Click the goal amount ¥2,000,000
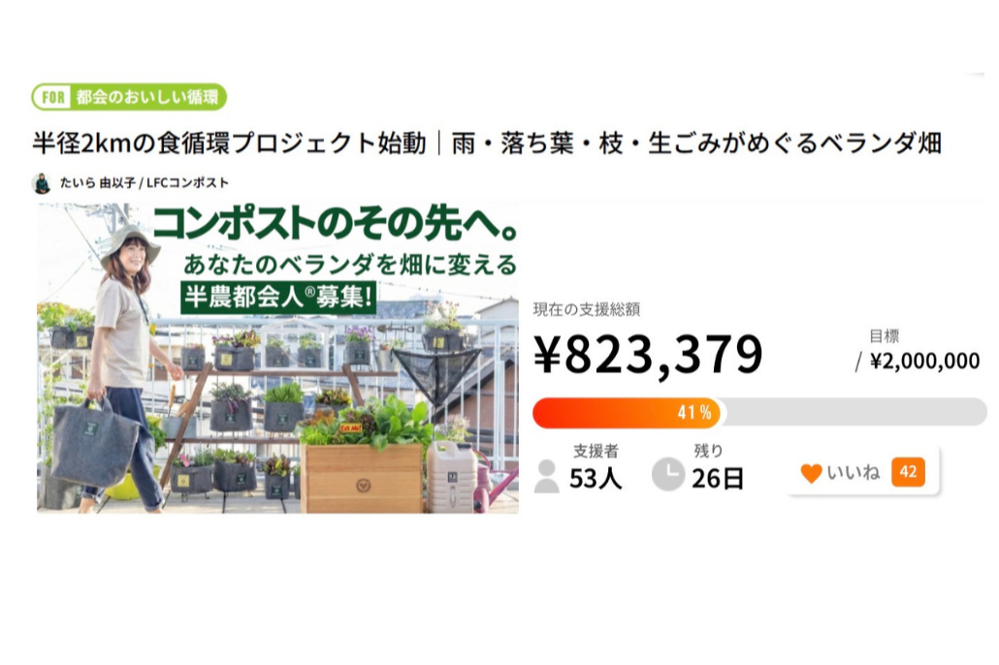 click(924, 362)
